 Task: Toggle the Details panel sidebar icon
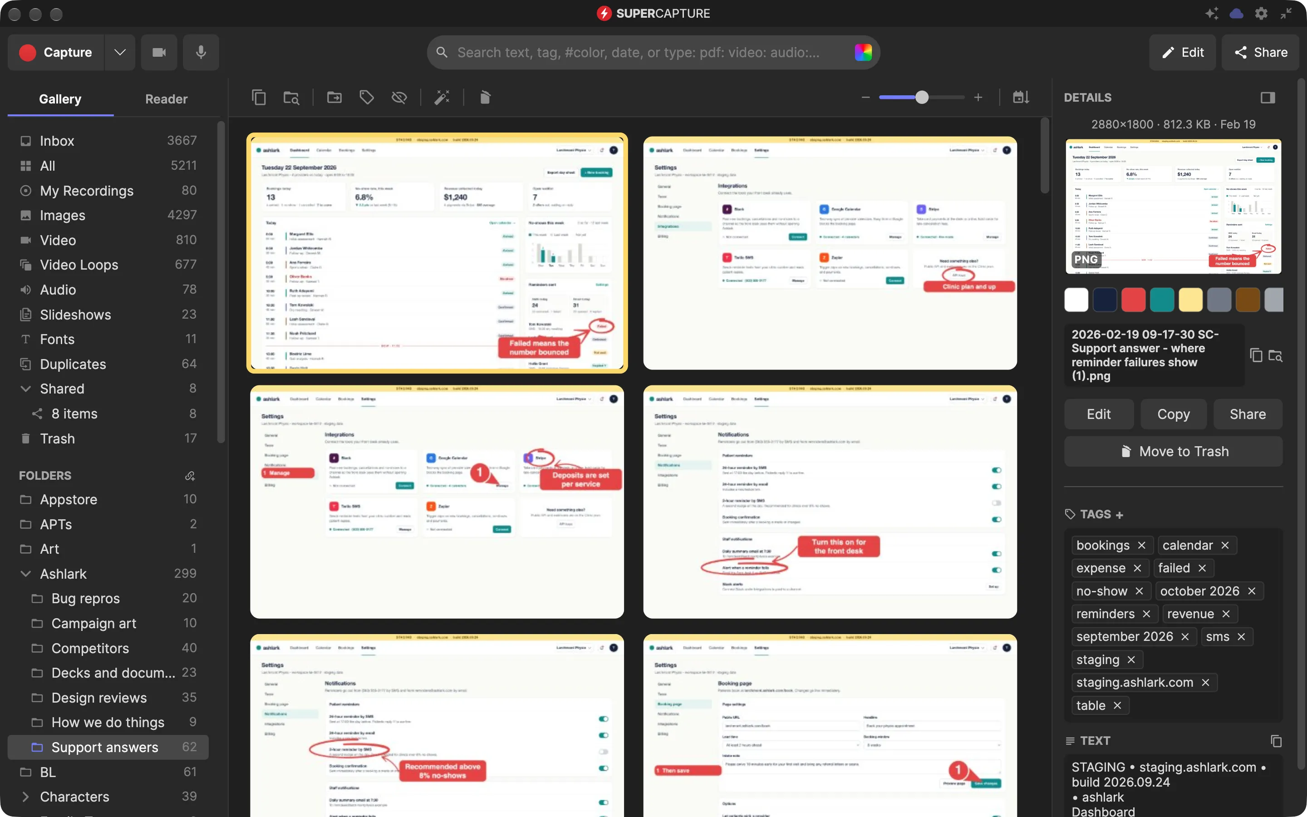point(1268,97)
